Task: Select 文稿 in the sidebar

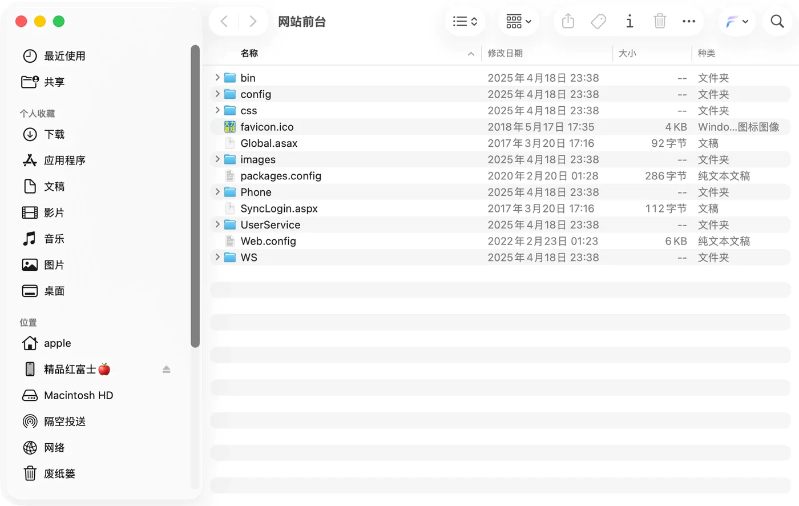Action: pos(43,187)
